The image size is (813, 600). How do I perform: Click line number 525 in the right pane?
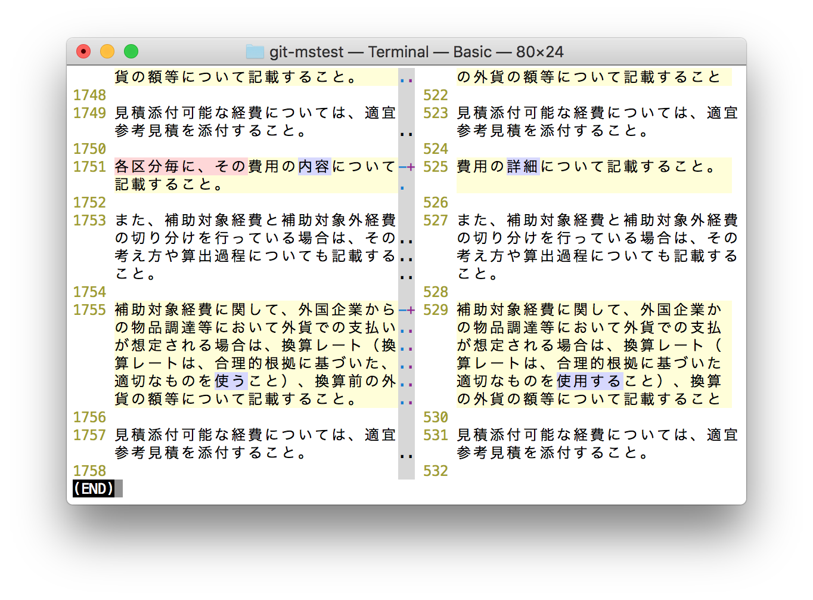tap(435, 167)
